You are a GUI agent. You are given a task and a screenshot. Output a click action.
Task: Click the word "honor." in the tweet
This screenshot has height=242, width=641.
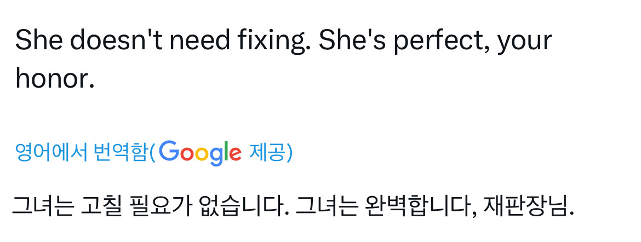point(55,79)
